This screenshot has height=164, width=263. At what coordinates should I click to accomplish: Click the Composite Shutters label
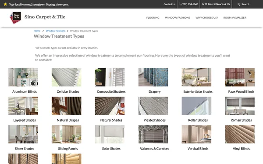(x=111, y=91)
